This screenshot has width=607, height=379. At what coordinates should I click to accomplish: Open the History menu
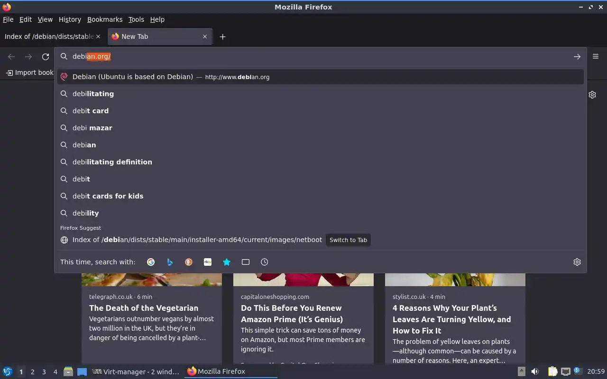70,19
